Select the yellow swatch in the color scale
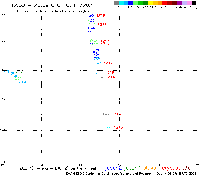The image size is (200, 176). pos(150,3)
